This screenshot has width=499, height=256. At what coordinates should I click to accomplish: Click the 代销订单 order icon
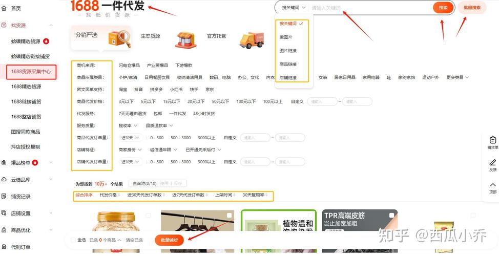(x=4, y=247)
